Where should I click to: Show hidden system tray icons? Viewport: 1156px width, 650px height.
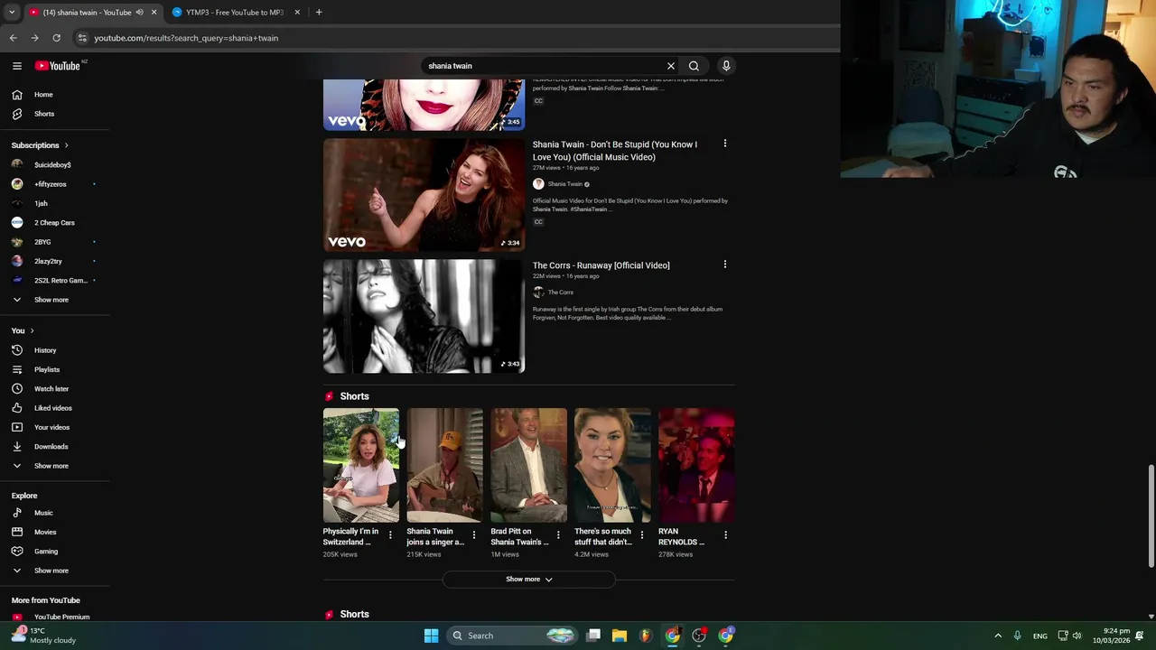[x=998, y=636]
